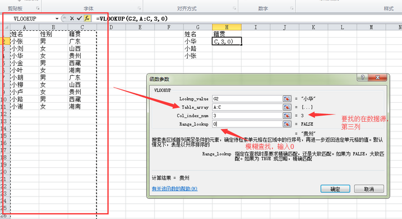
Task: Click the Table_array range selector icon
Action: tap(287, 107)
